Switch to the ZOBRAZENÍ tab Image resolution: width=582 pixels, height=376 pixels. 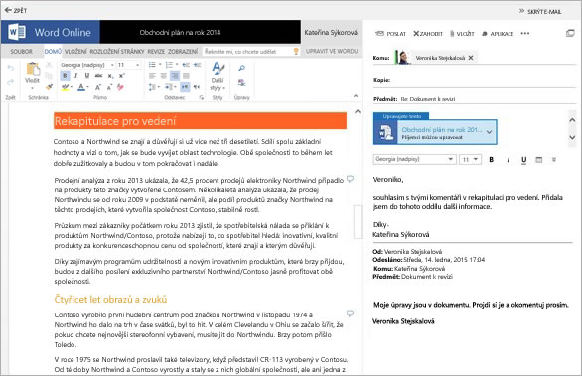183,52
